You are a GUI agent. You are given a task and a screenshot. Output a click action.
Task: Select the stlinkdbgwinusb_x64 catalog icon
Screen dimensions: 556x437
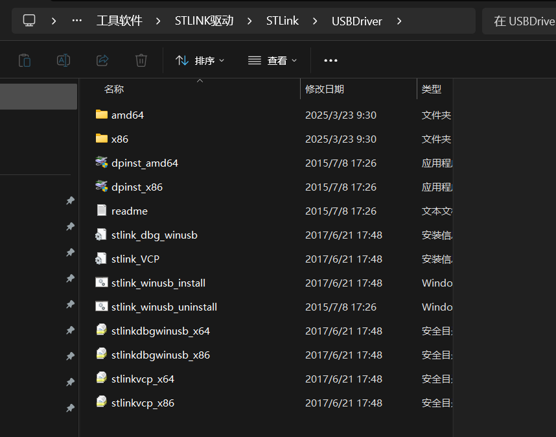pyautogui.click(x=101, y=330)
